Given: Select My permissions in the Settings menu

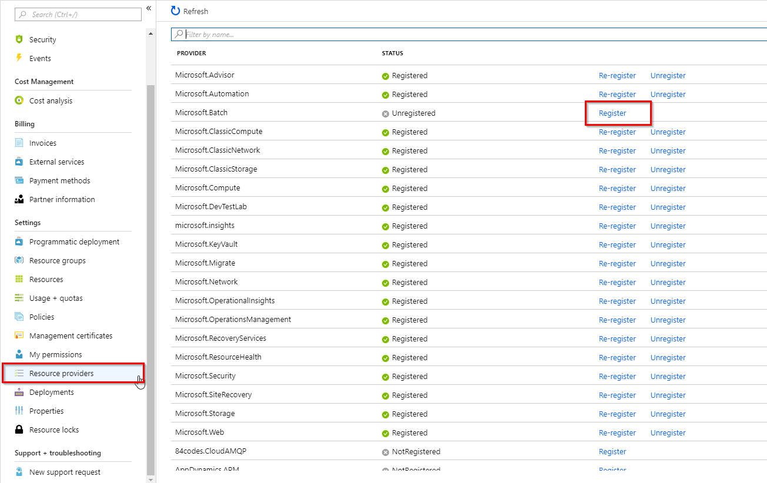Looking at the screenshot, I should click(56, 354).
